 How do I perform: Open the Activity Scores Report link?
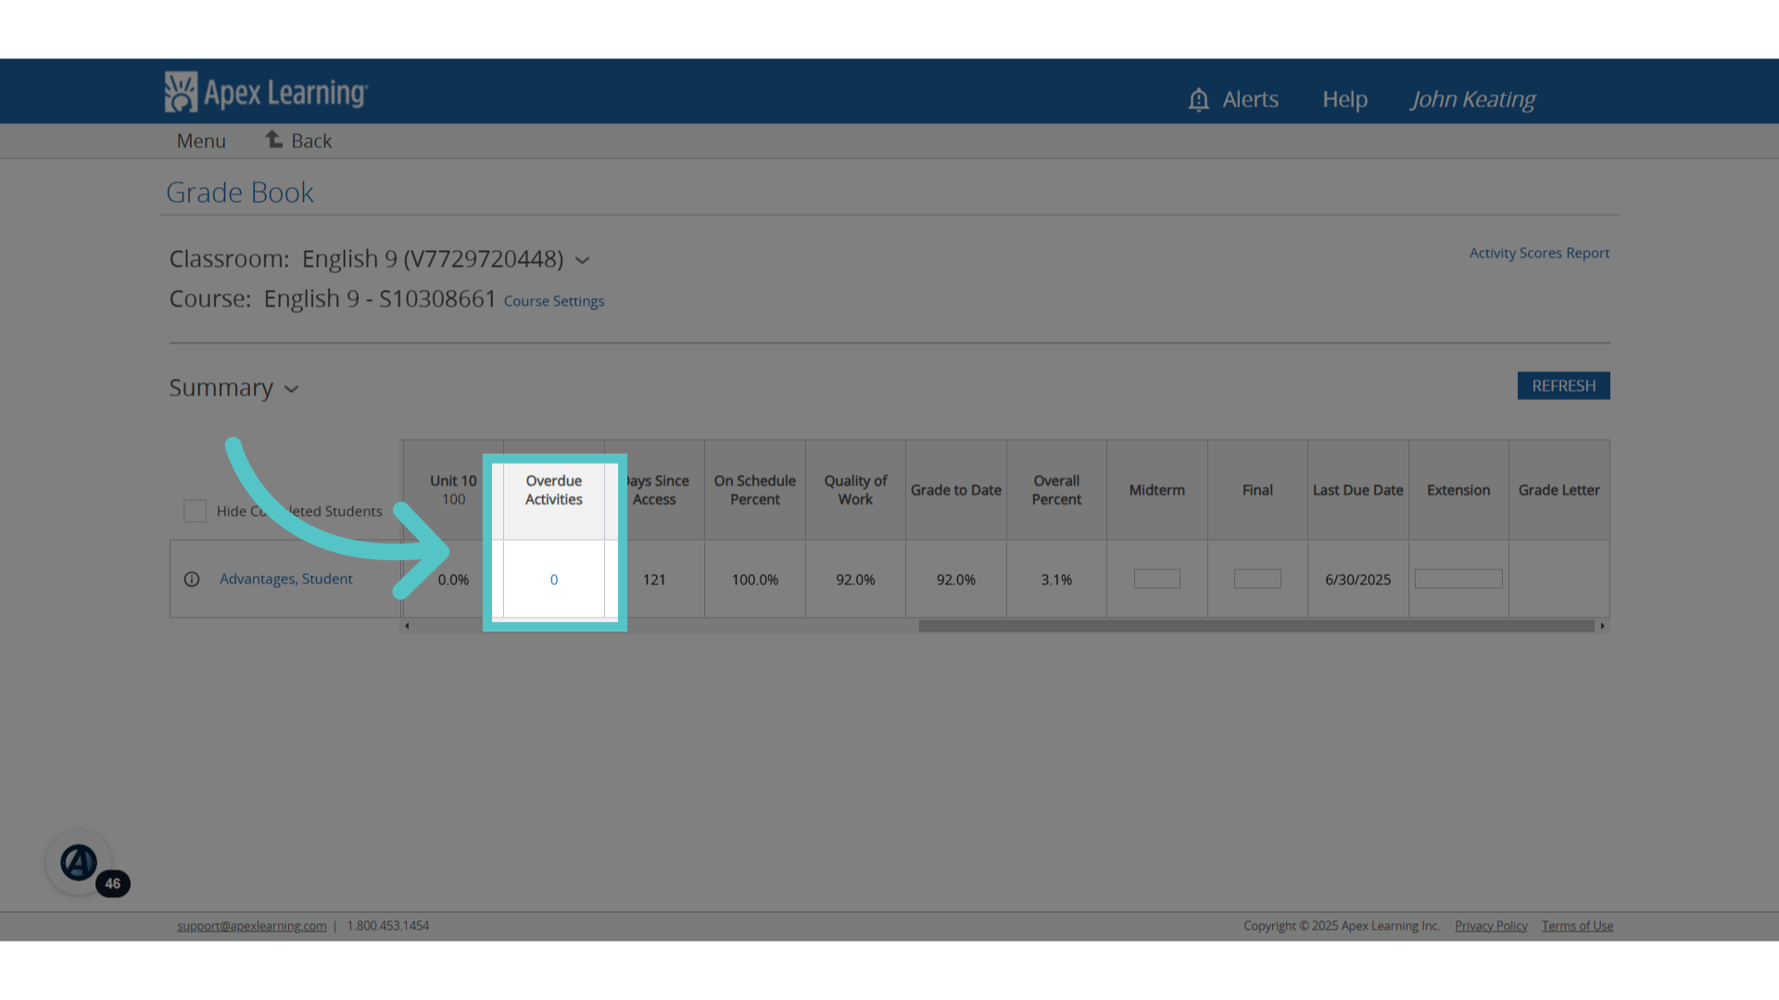click(1539, 253)
